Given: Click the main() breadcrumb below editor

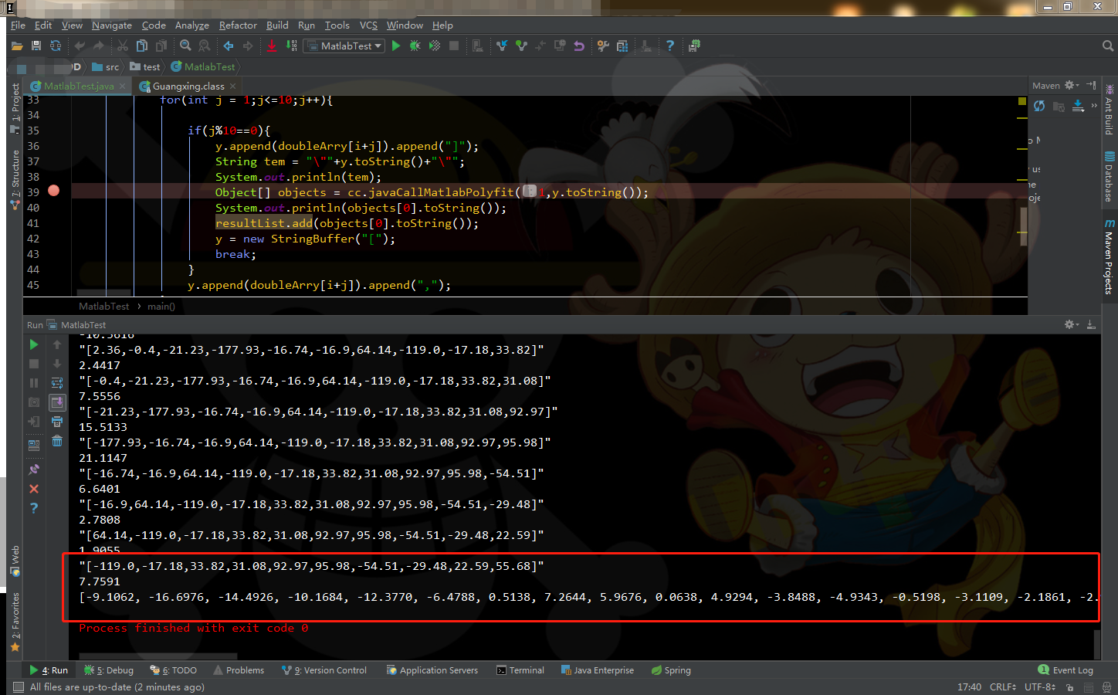Looking at the screenshot, I should pyautogui.click(x=161, y=307).
